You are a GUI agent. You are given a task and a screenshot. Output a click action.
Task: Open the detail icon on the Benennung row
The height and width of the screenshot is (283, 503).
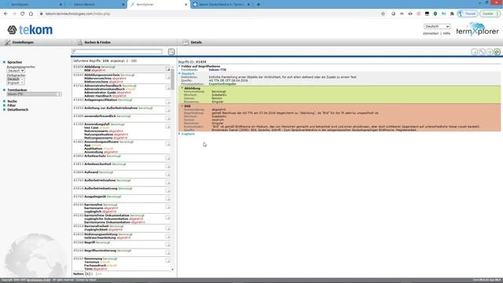[167, 261]
